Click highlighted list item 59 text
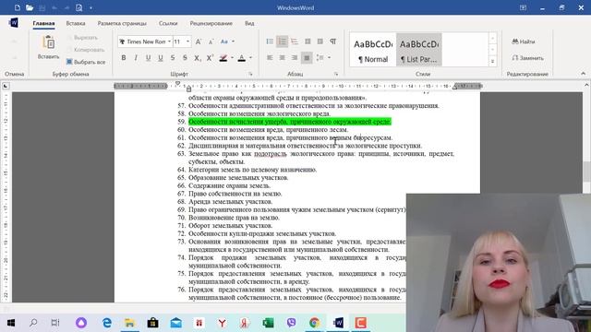Screen dimensions: 591x332 pos(289,122)
